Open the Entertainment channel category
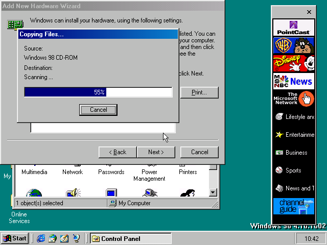Viewport: 327px width, 245px height. point(294,135)
